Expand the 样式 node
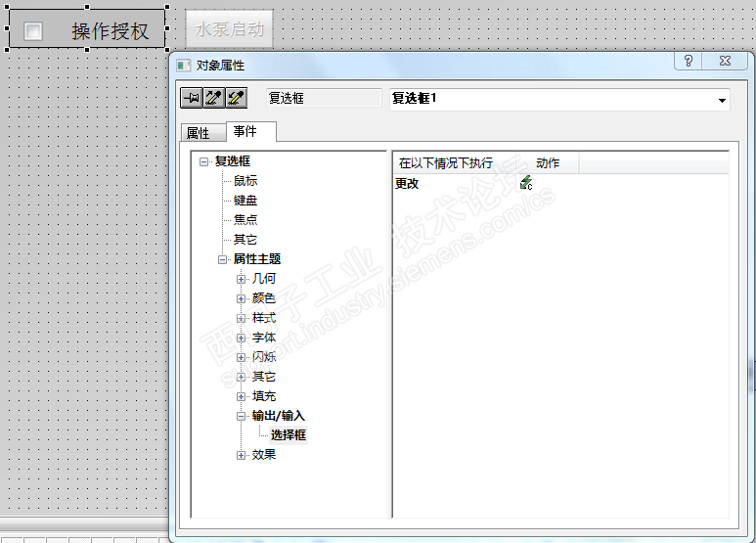This screenshot has width=756, height=543. point(241,319)
